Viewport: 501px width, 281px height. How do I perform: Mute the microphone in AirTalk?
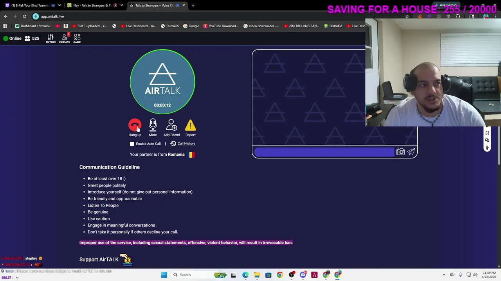pyautogui.click(x=153, y=125)
